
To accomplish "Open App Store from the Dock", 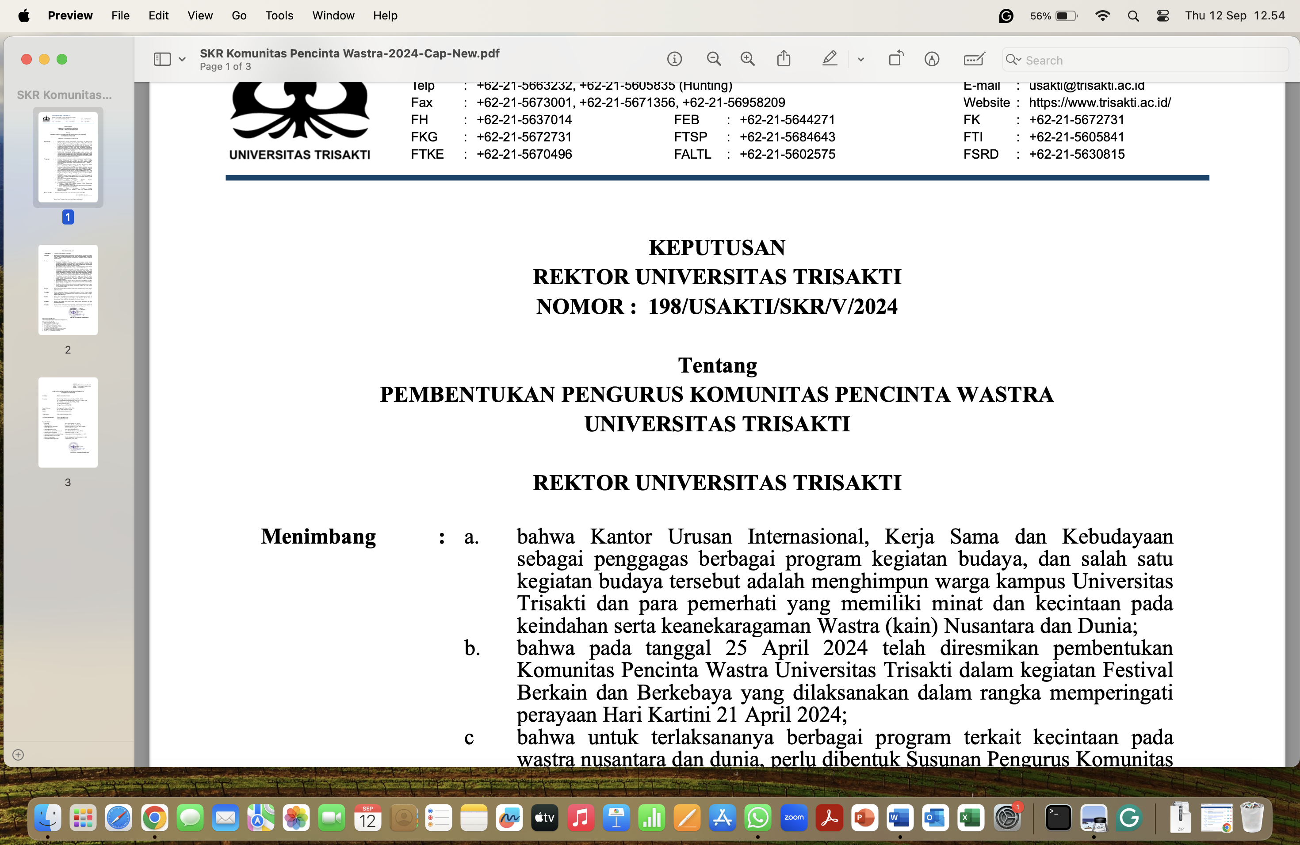I will click(723, 817).
